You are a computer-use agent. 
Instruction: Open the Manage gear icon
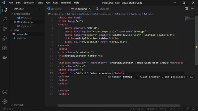5,101
